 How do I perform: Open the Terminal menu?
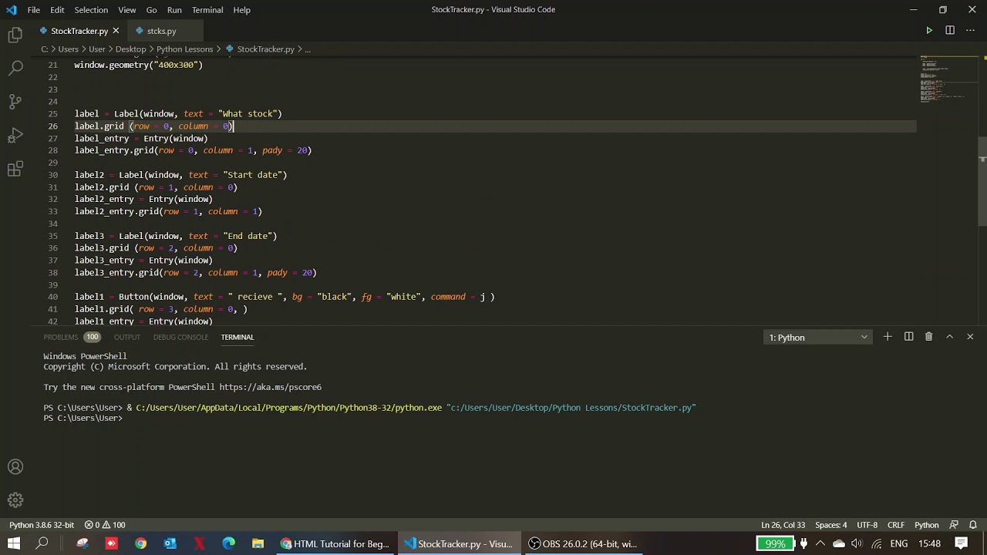207,10
